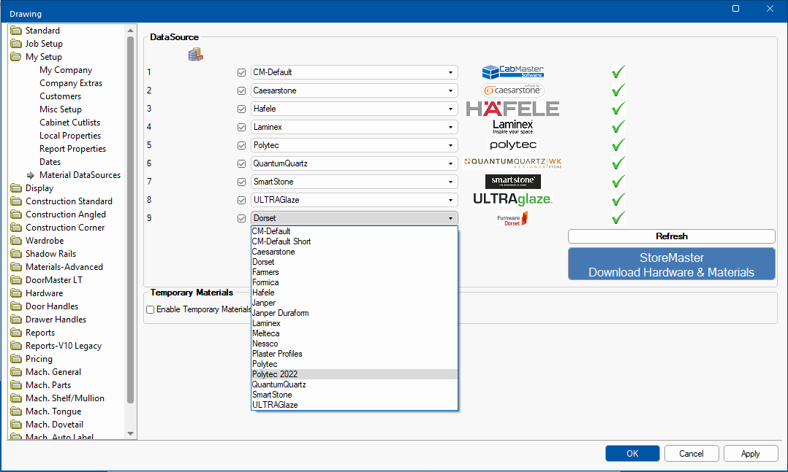Click the QuantumQuartz logo
Screen dimensions: 788x472
click(513, 163)
